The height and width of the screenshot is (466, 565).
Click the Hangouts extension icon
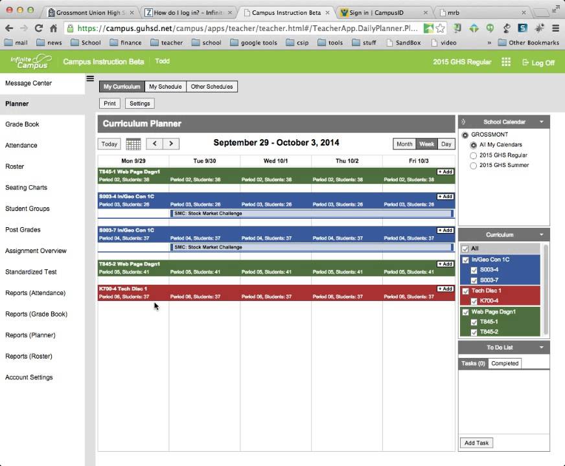(490, 28)
